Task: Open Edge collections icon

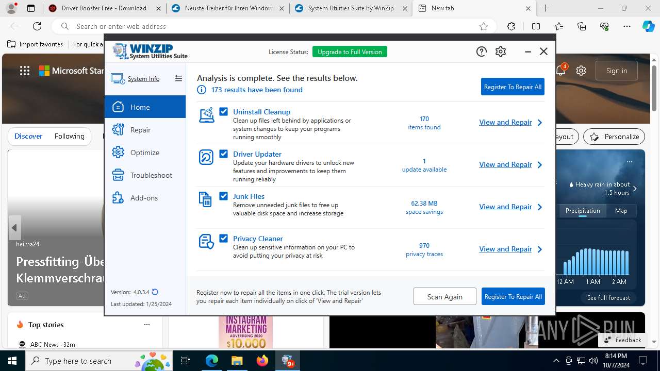Action: click(x=582, y=26)
